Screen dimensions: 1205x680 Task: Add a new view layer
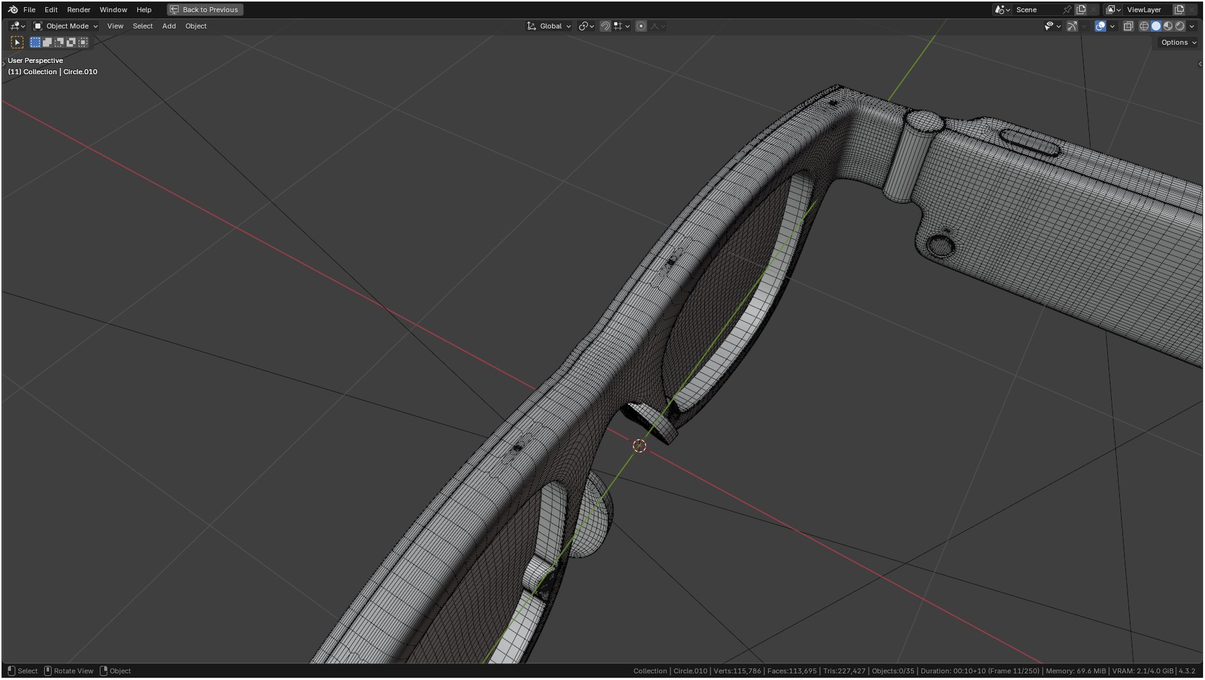pyautogui.click(x=1180, y=9)
